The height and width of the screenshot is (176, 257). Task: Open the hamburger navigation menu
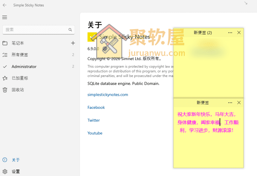(5, 17)
